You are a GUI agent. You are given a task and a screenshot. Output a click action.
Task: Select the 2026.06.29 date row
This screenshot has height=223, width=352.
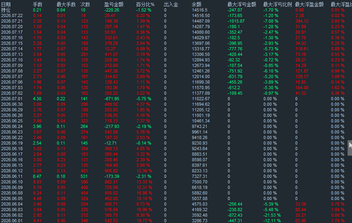[x=12, y=110]
